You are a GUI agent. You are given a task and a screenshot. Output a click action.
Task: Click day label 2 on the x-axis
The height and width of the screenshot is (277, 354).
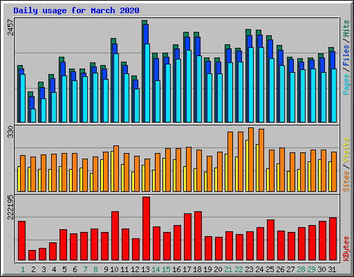(x=33, y=269)
